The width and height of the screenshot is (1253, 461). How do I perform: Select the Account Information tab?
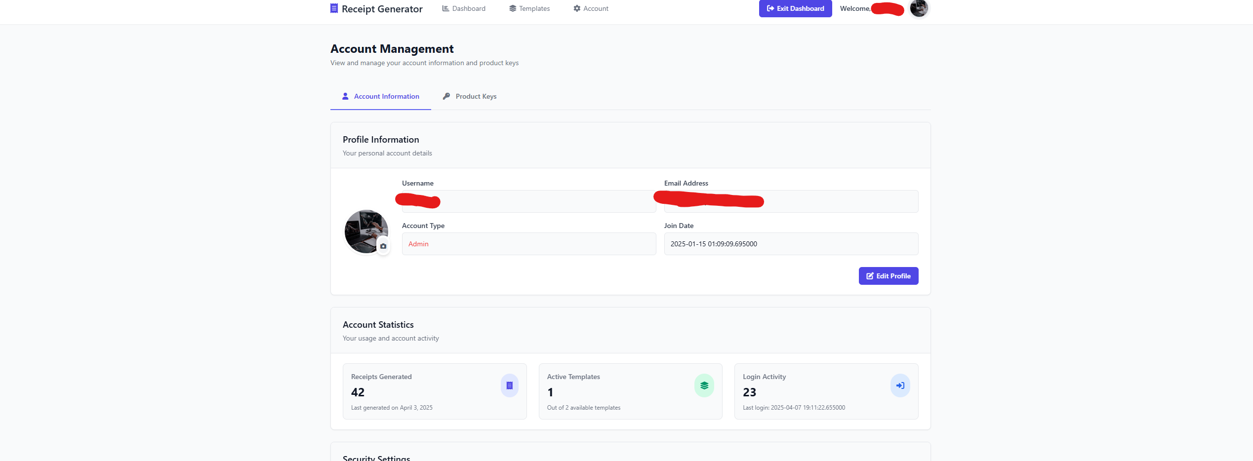386,96
